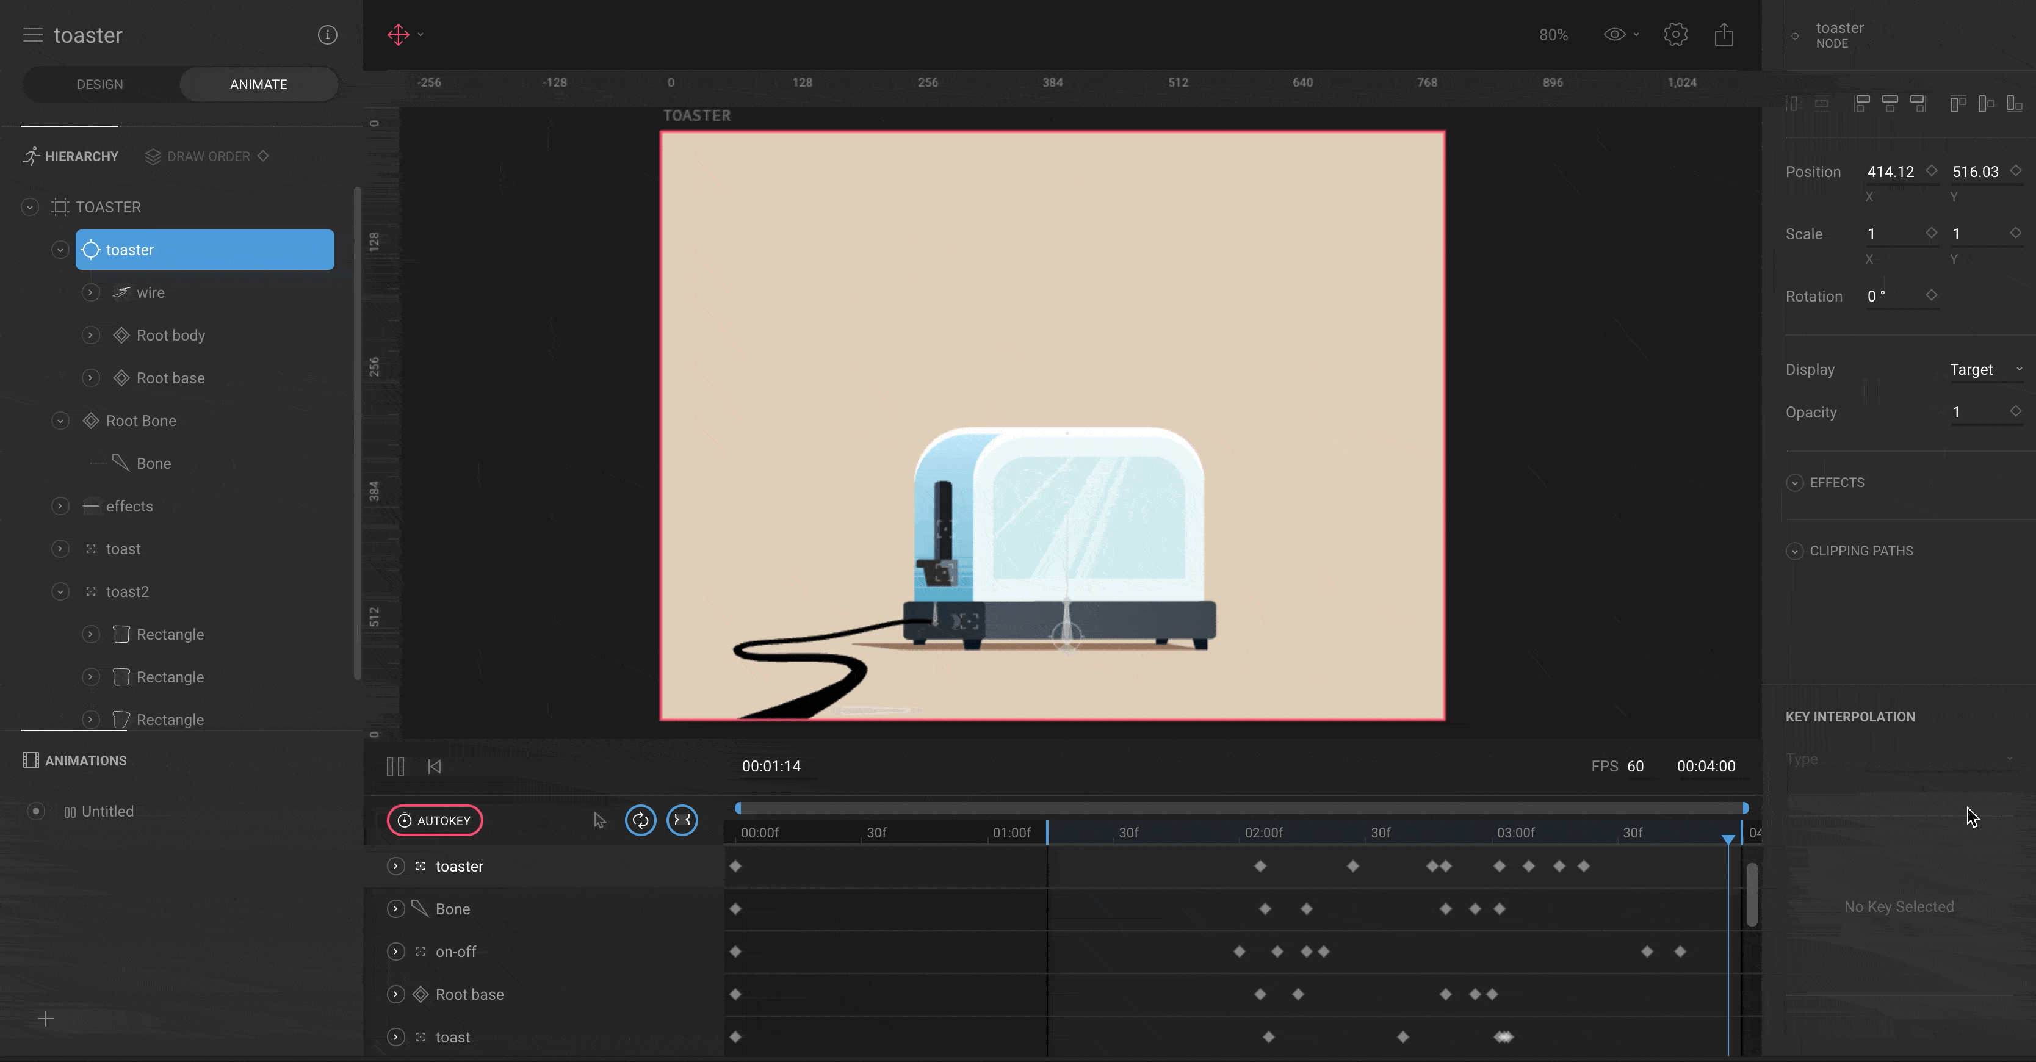Collapse the TOASTER artboard in hierarchy

pos(30,207)
